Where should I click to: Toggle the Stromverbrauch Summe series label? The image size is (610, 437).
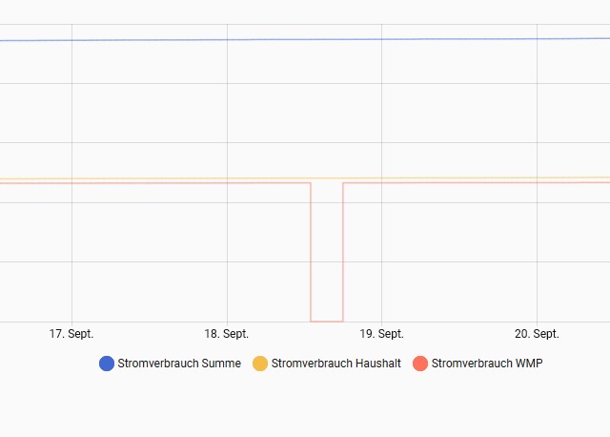point(179,364)
